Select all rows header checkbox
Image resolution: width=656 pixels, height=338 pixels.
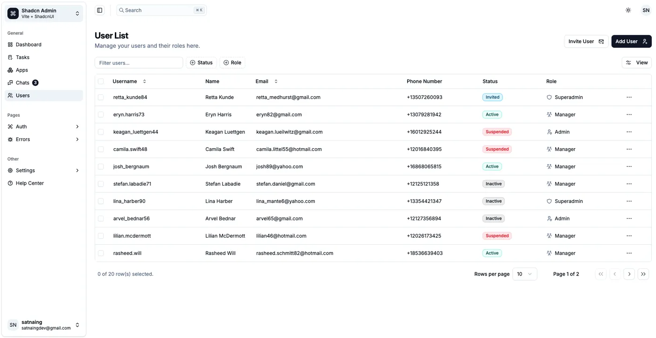click(x=101, y=82)
